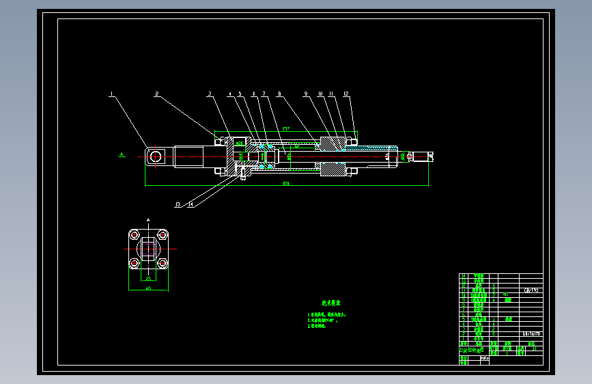Click part callout number 3
592x384 pixels.
(210, 94)
